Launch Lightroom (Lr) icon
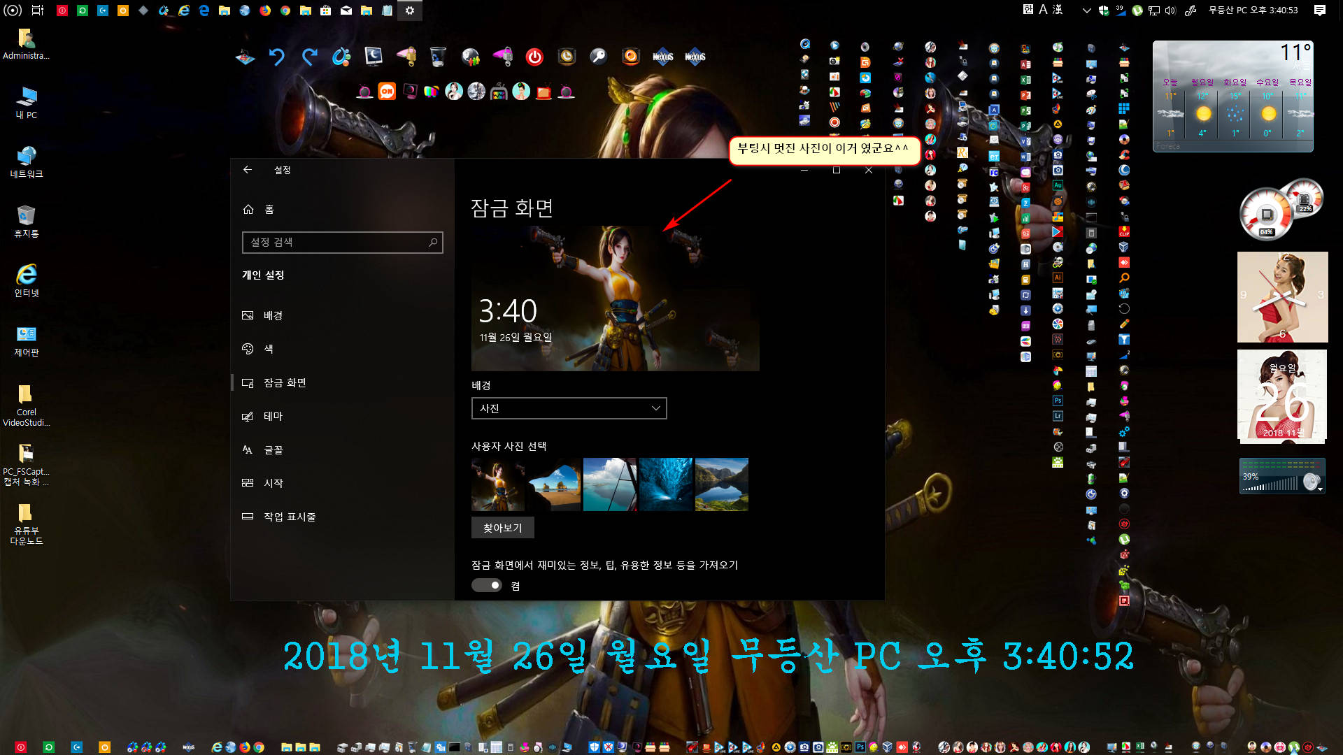1343x755 pixels. (1058, 416)
